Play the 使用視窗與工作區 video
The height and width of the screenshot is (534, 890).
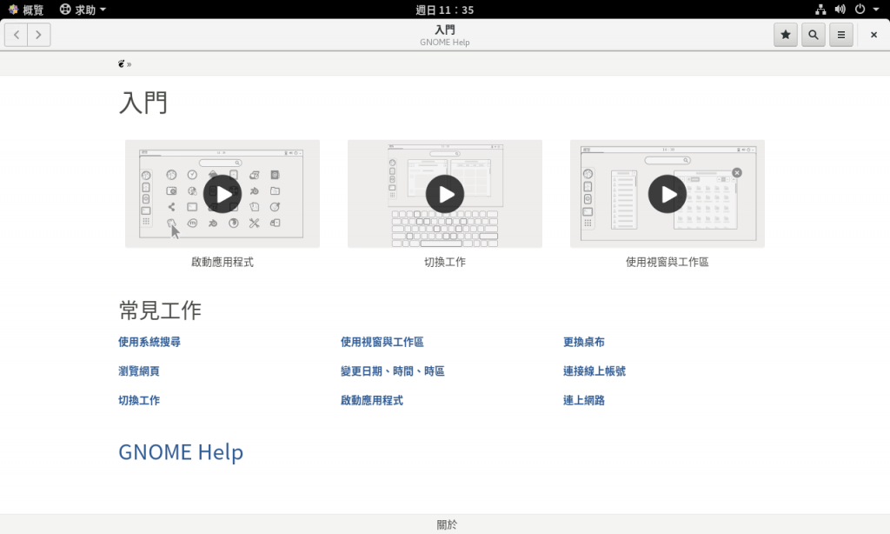[x=667, y=194]
